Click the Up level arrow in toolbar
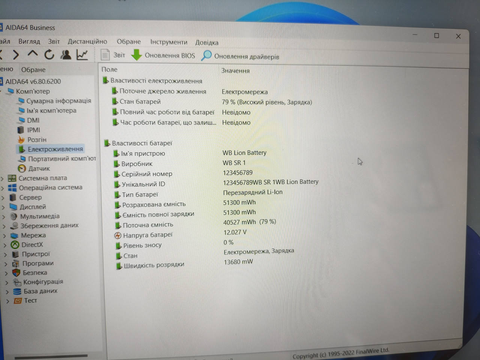The width and height of the screenshot is (480, 360). pyautogui.click(x=33, y=54)
